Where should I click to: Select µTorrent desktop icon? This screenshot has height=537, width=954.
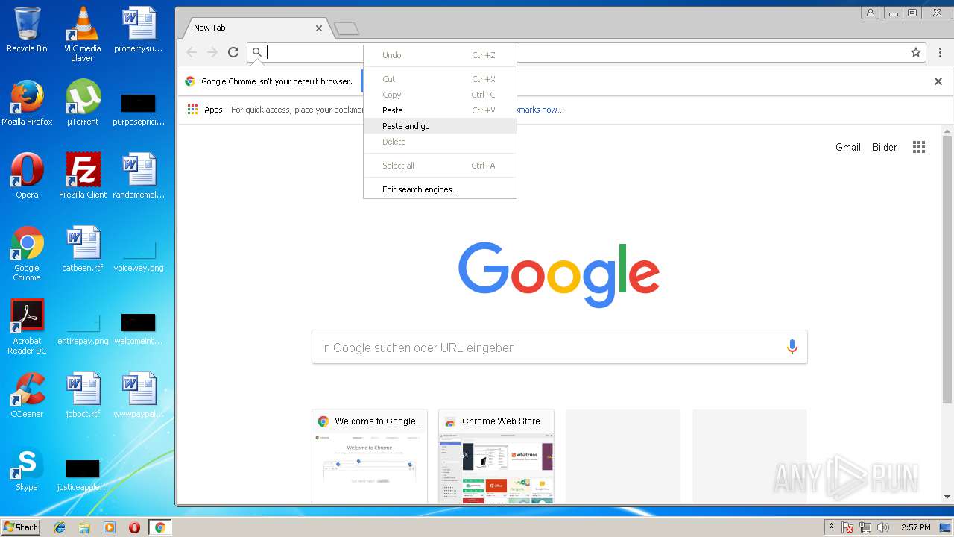click(83, 103)
